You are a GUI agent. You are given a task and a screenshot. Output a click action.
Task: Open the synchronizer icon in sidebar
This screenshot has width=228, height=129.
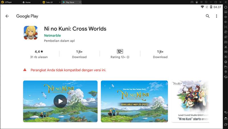click(226, 57)
